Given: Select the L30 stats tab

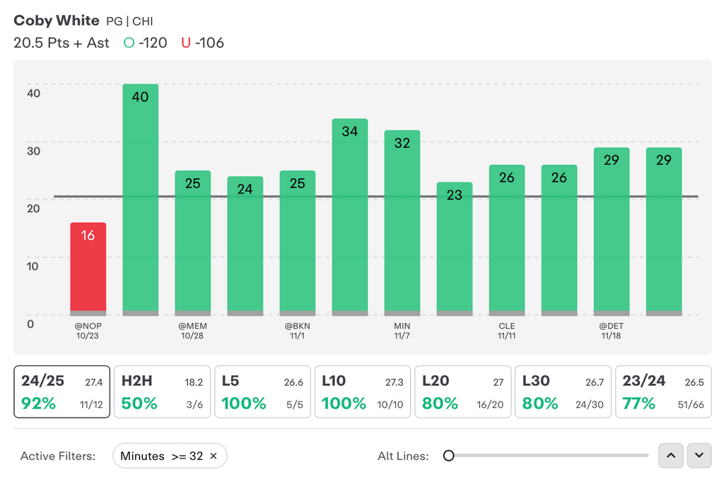Looking at the screenshot, I should 563,391.
